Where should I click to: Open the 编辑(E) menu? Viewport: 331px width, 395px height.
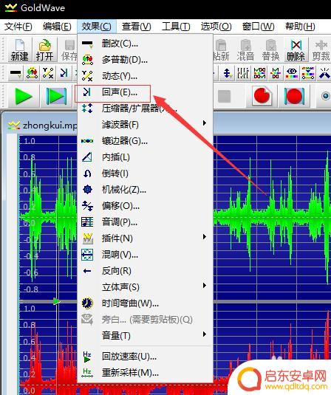point(57,26)
